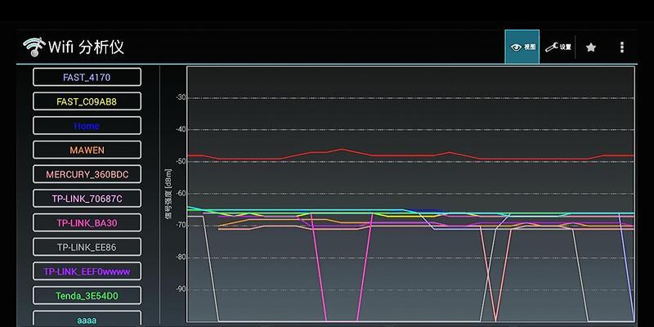The height and width of the screenshot is (327, 654).
Task: Click the -90 dBm axis label
Action: click(180, 289)
